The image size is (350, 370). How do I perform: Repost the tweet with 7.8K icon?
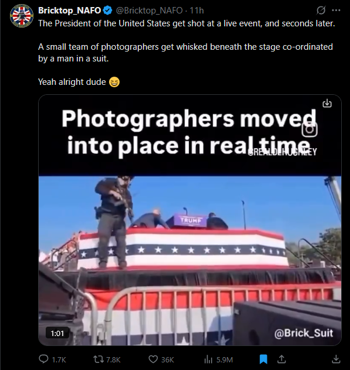point(107,359)
